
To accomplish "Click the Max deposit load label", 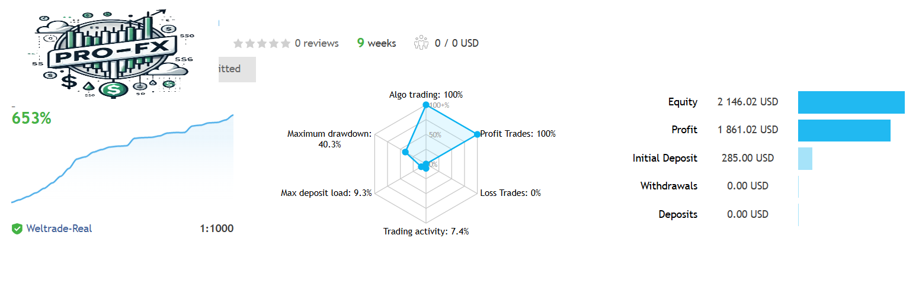I will coord(326,193).
